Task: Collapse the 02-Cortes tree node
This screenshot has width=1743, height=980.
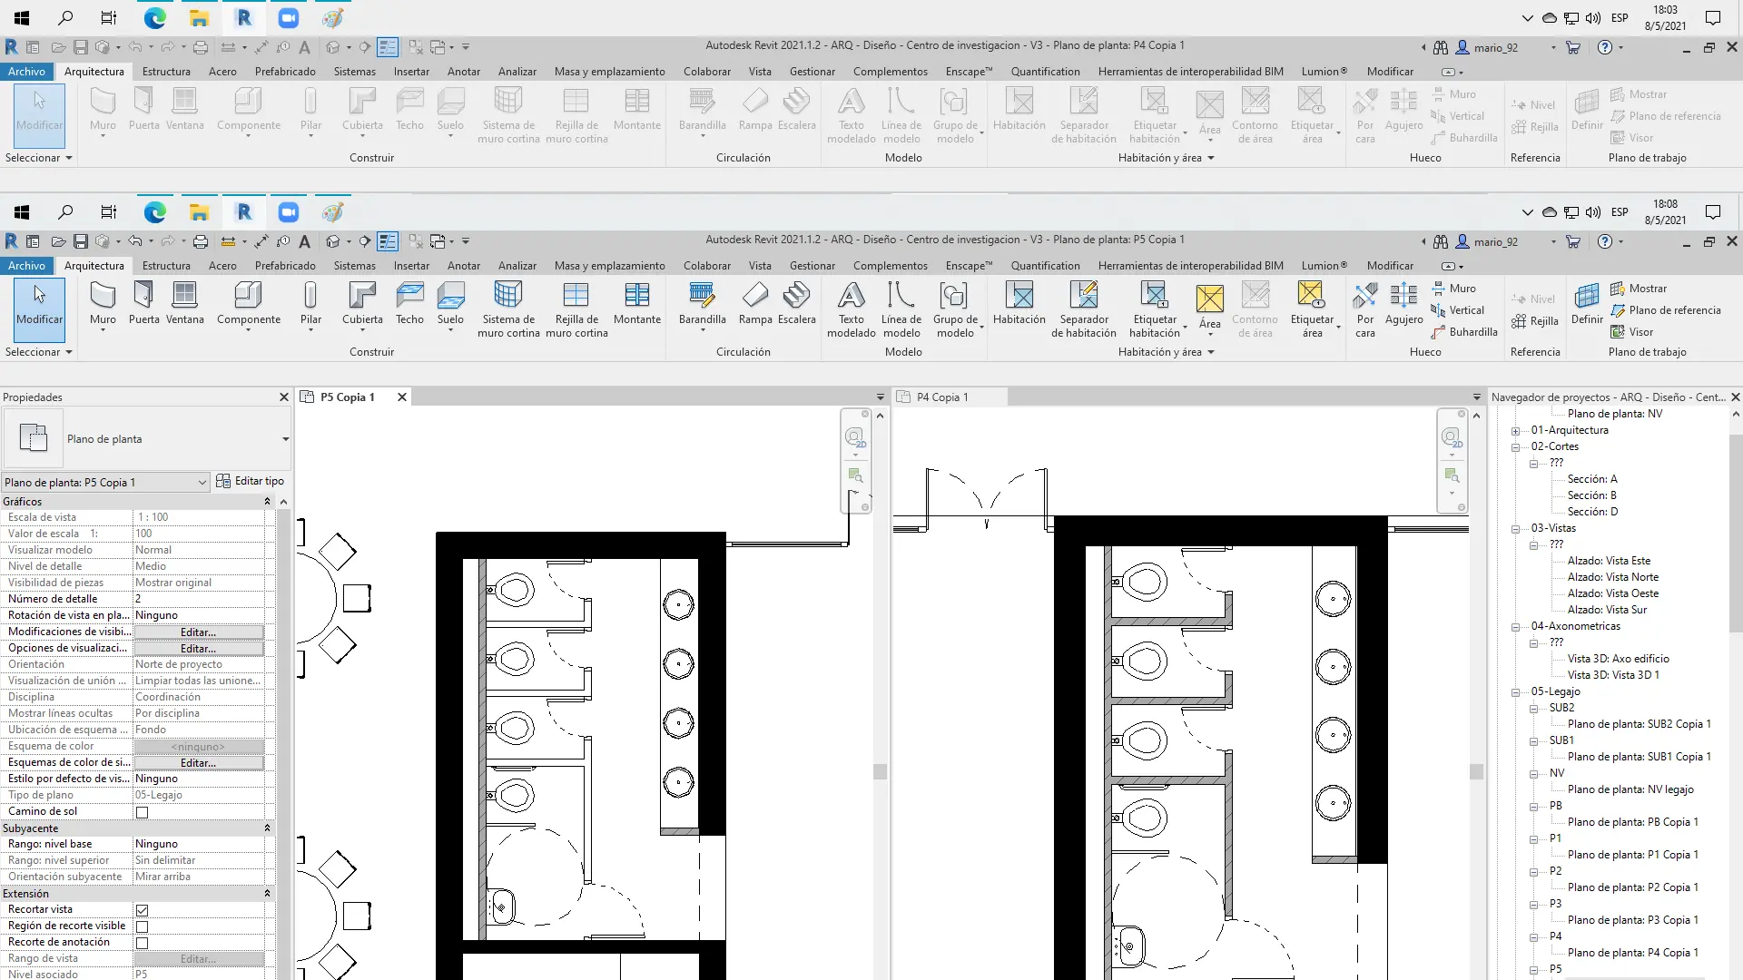Action: point(1515,447)
